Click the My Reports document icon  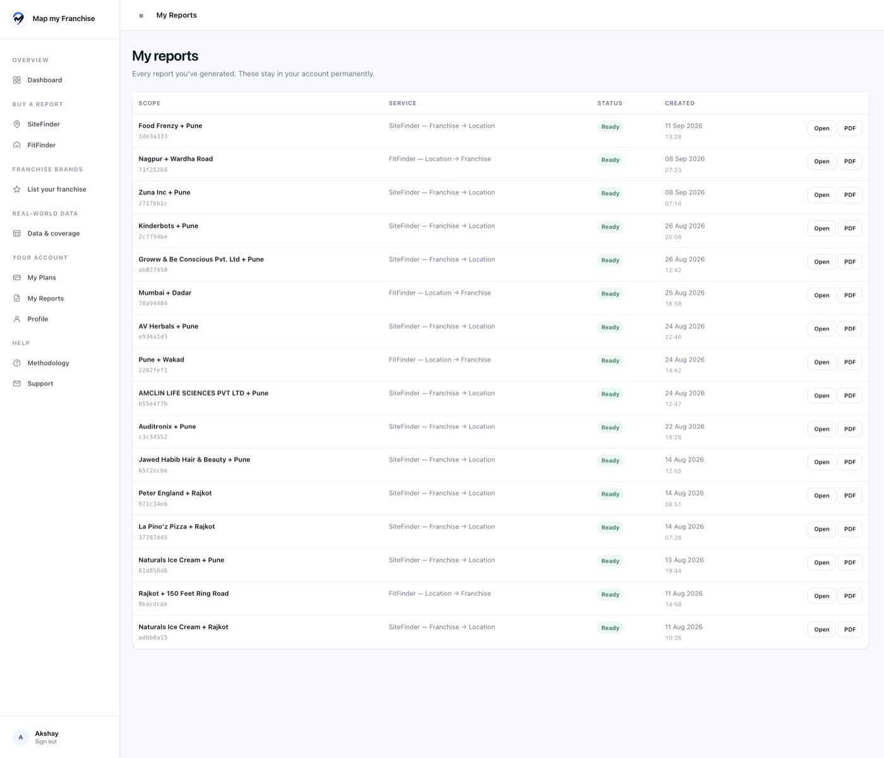pos(17,299)
